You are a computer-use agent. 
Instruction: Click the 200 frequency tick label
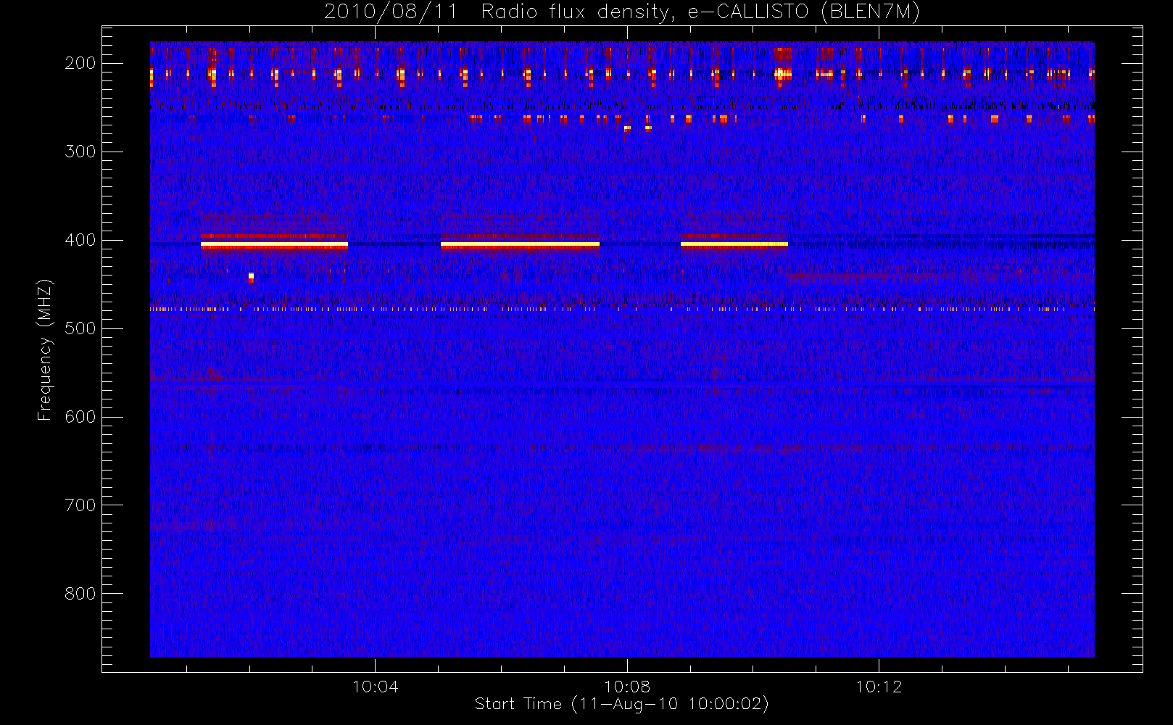(80, 63)
